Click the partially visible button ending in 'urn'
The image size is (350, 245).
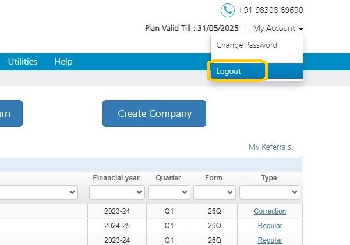[x=10, y=113]
